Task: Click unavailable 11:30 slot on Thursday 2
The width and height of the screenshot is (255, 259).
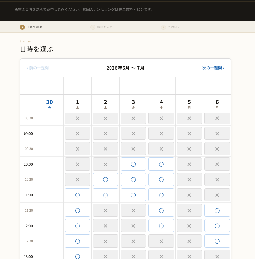Action: (x=105, y=210)
